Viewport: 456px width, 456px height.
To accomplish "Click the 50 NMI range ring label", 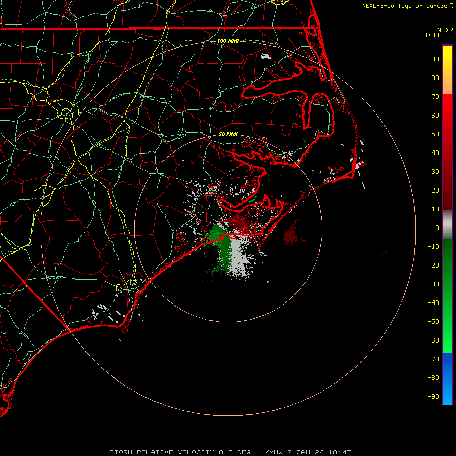I will 228,134.
